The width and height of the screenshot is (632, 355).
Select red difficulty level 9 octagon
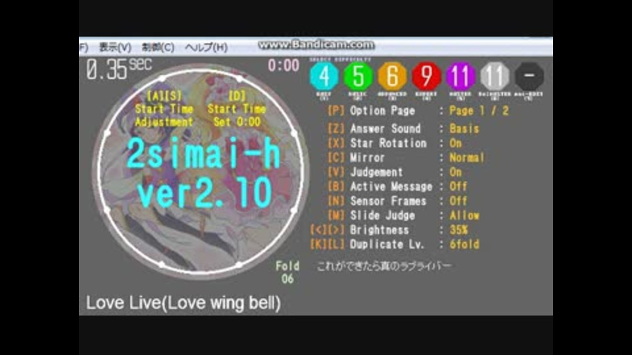(426, 76)
